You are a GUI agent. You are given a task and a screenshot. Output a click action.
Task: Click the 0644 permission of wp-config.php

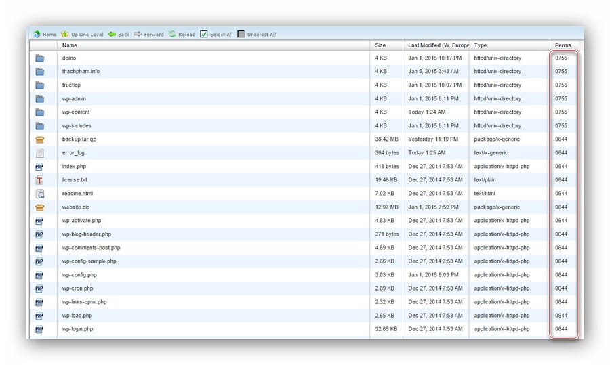(x=561, y=275)
